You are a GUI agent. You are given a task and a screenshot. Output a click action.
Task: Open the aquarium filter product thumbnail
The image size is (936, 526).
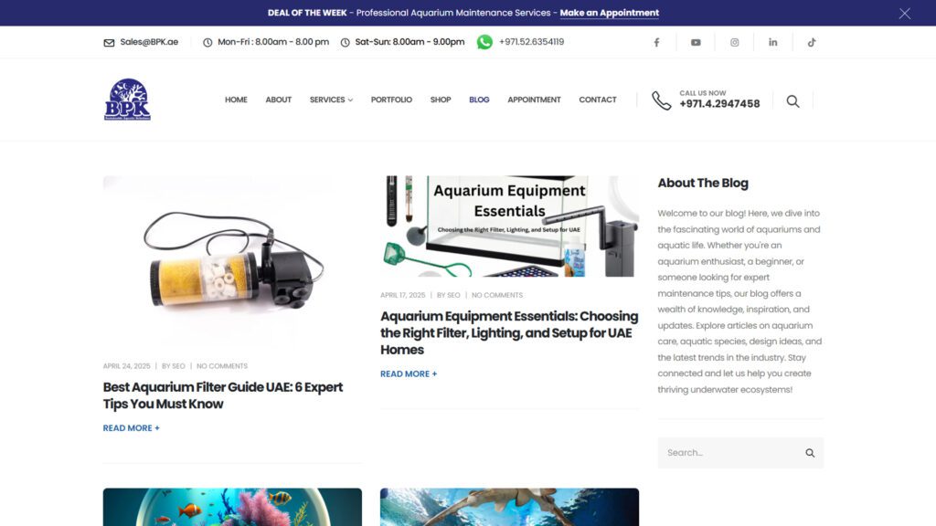coord(232,260)
